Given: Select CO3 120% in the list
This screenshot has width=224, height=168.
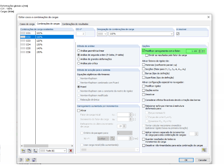Looking at the screenshot, I should (x=47, y=41).
